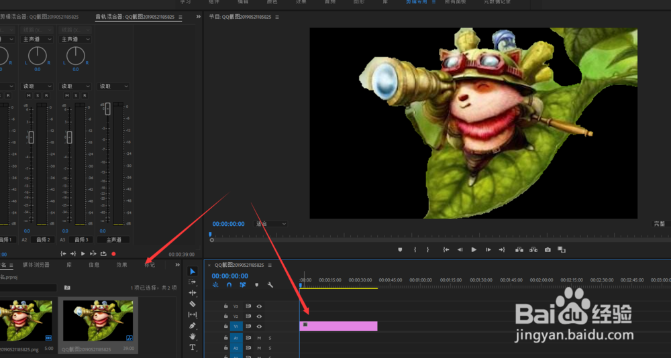Viewport: 671px width, 358px height.
Task: Play sequence in Program monitor
Action: (x=474, y=250)
